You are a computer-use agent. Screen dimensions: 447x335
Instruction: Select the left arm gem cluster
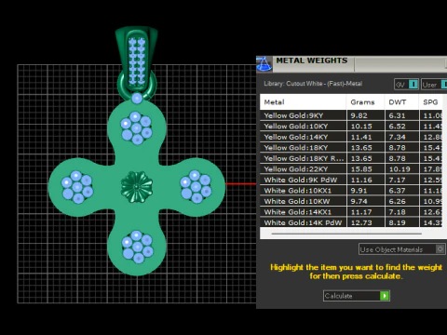[x=77, y=187]
